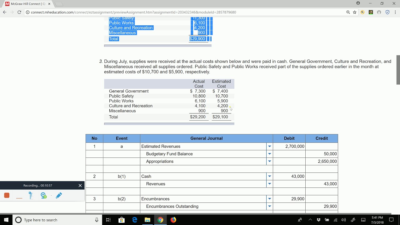Click the Norton checkmark extension icon
This screenshot has width=400, height=225.
pos(371,12)
